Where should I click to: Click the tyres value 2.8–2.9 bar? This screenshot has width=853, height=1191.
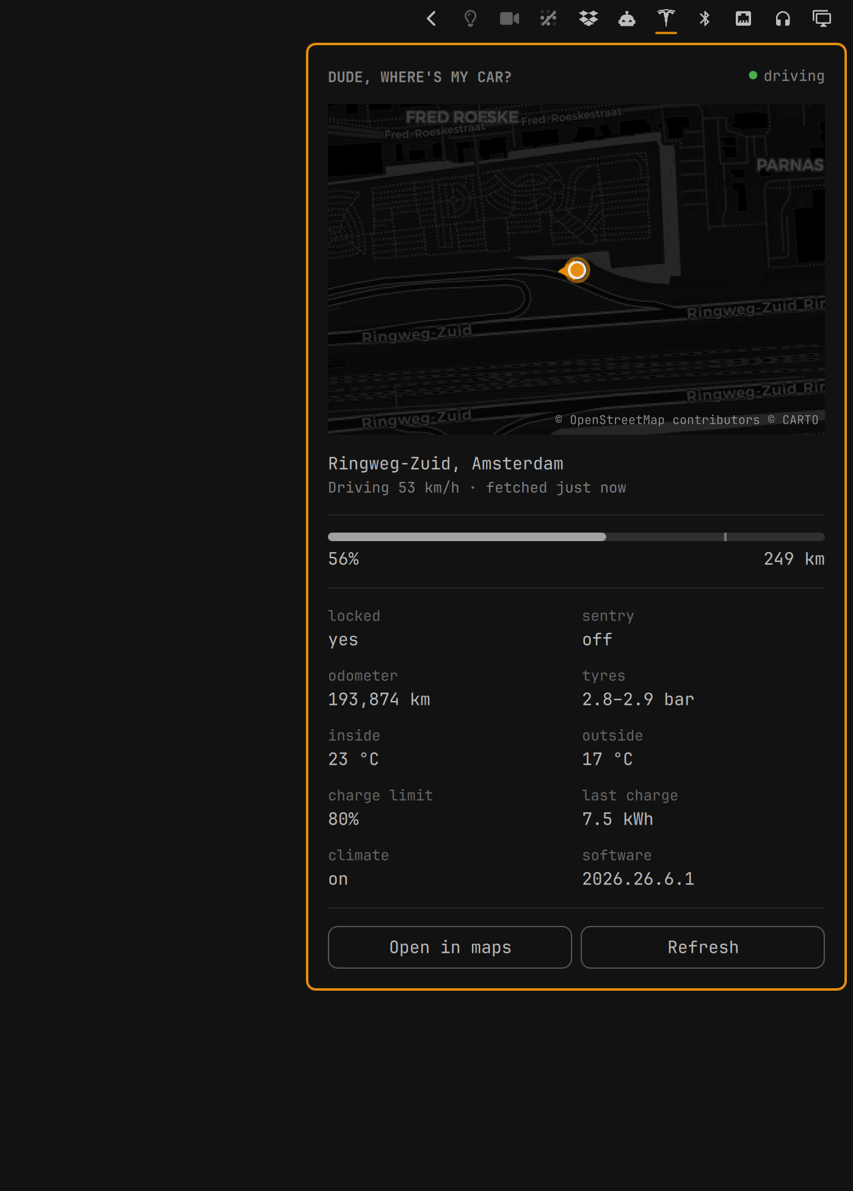[x=638, y=699]
